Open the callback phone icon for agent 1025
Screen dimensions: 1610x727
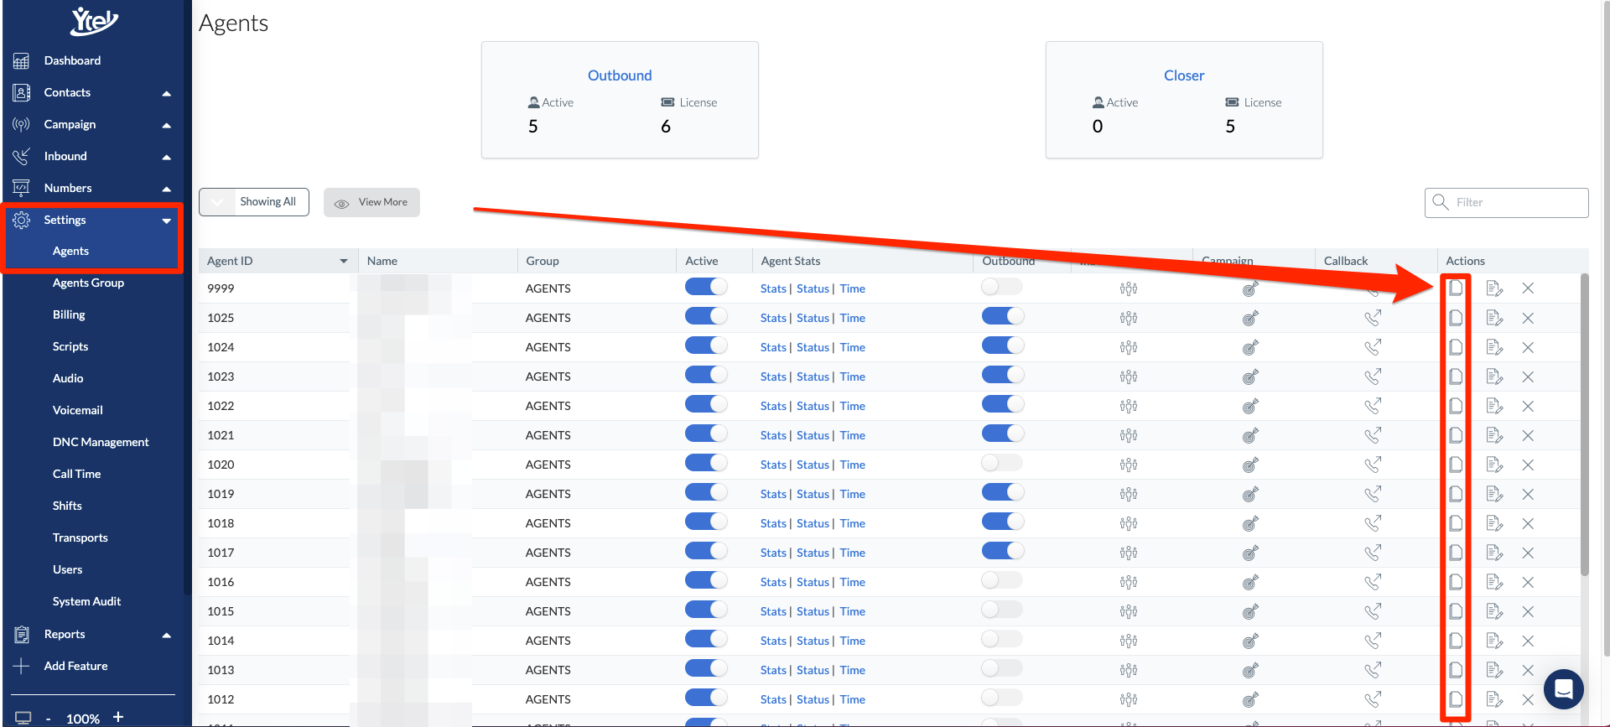point(1373,318)
